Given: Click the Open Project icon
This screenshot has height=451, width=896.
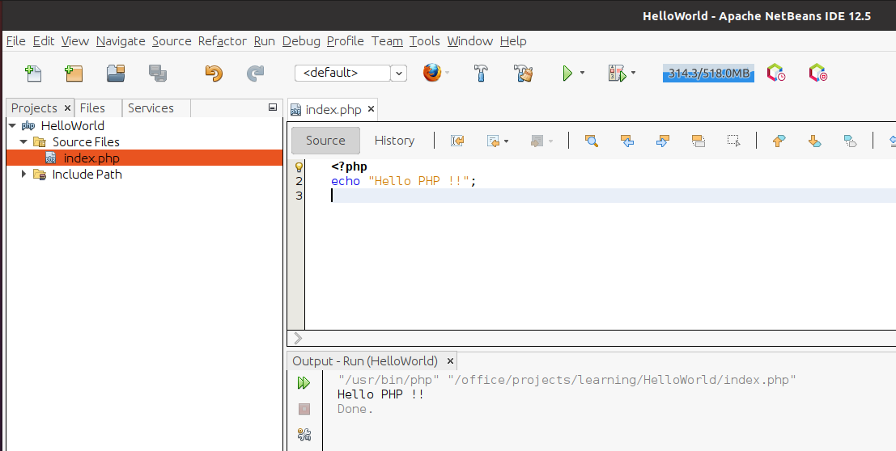Looking at the screenshot, I should tap(116, 73).
